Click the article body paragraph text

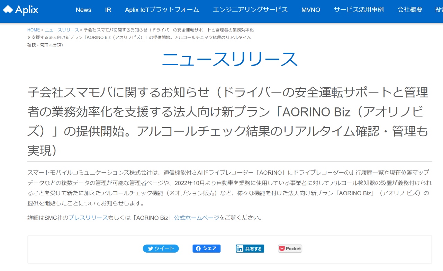click(x=228, y=187)
